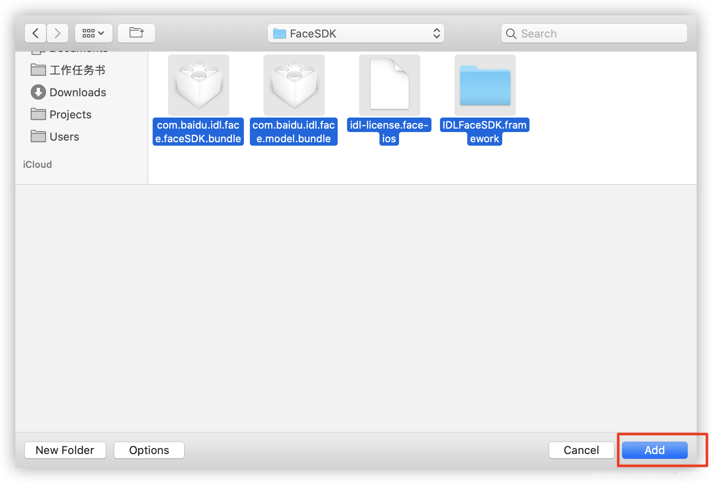Open the Projects sidebar folder
712x483 pixels.
pyautogui.click(x=61, y=114)
